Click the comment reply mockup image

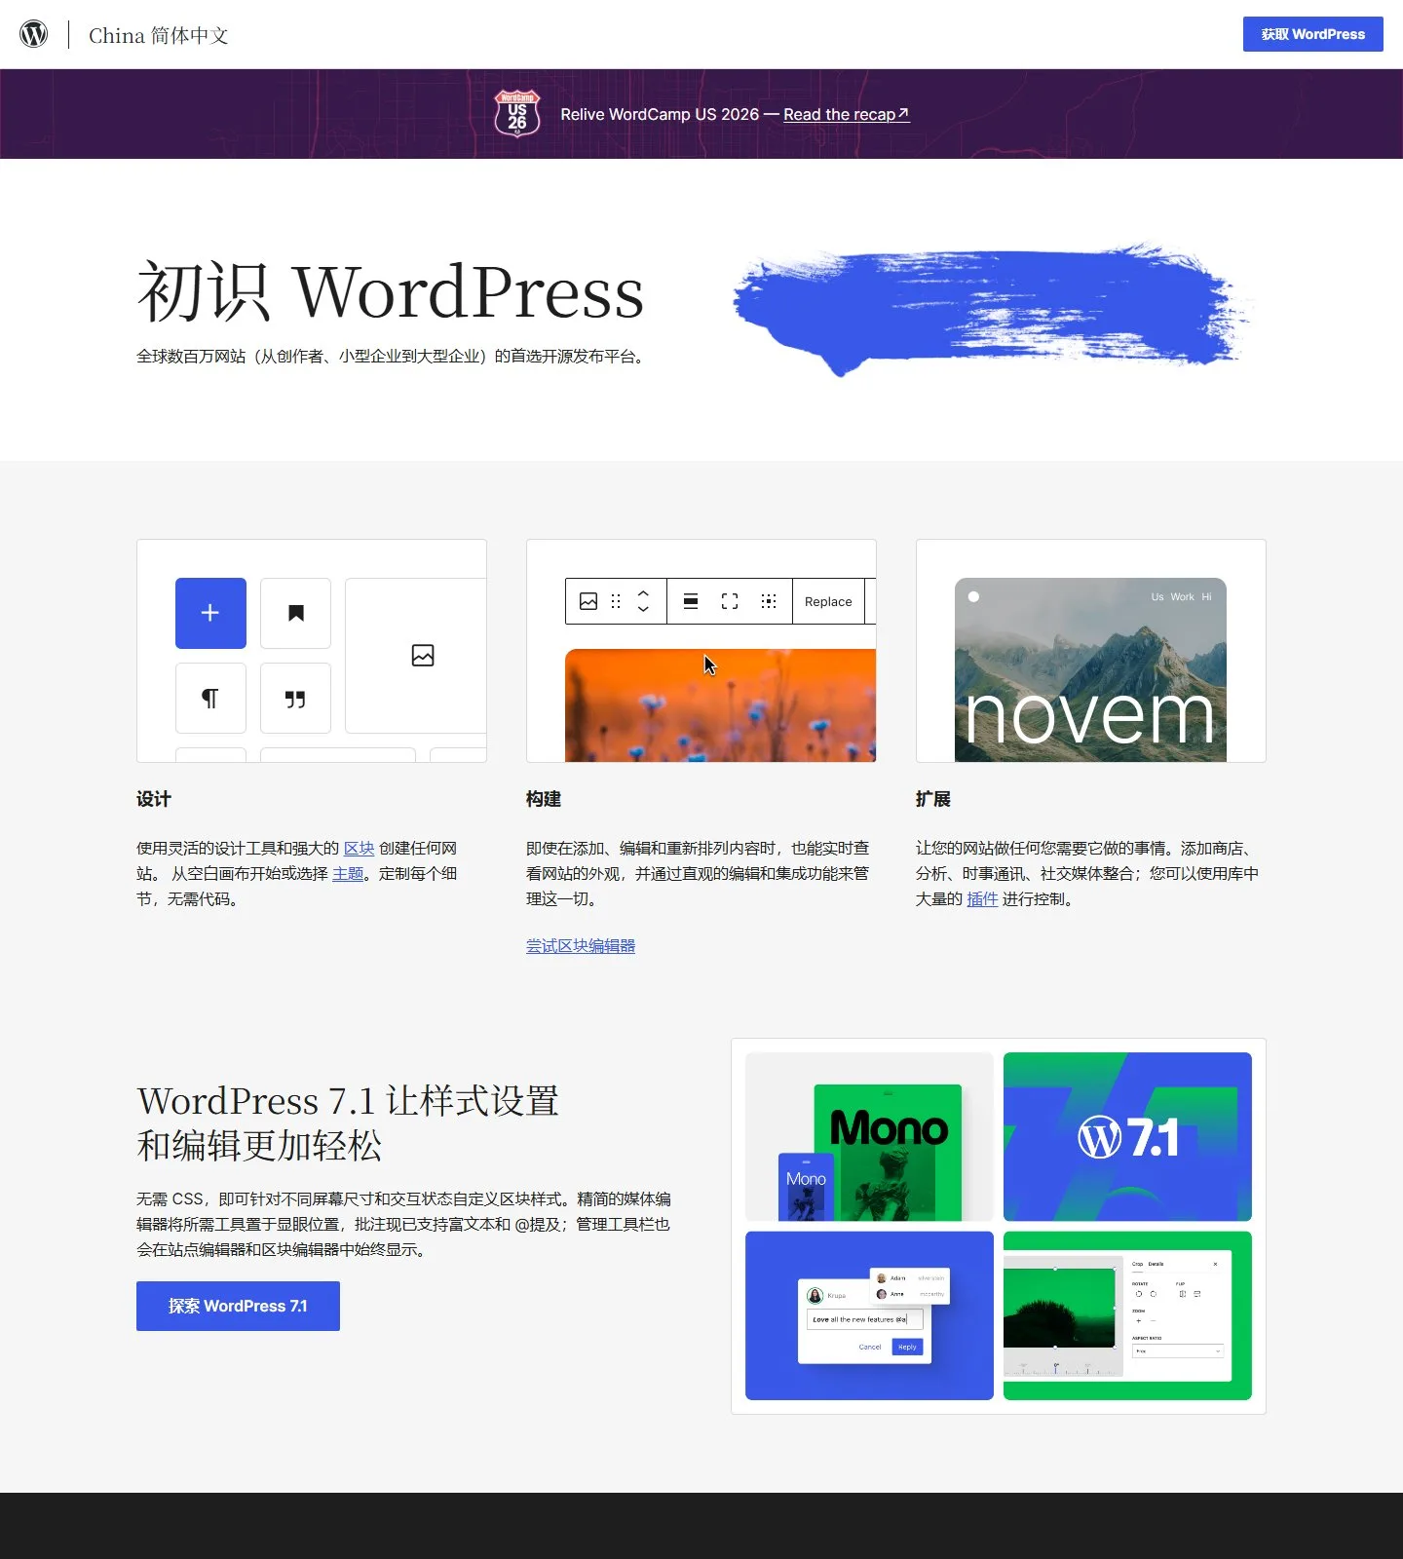pos(869,1315)
